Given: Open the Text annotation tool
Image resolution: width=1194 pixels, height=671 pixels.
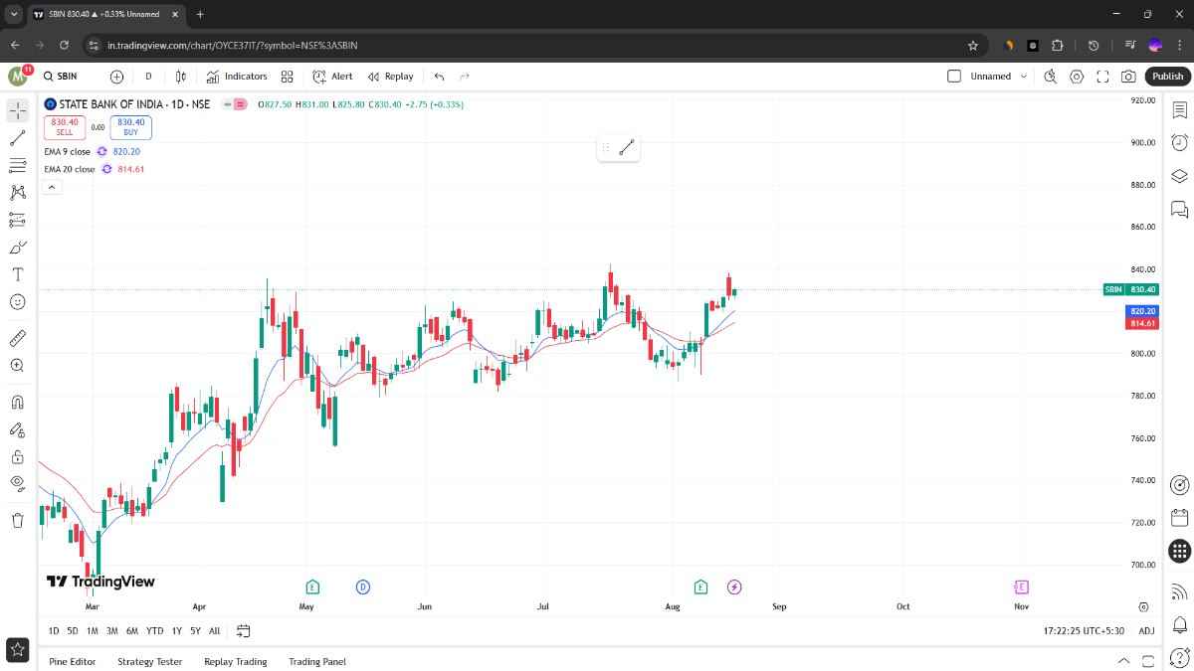Looking at the screenshot, I should click(x=17, y=275).
